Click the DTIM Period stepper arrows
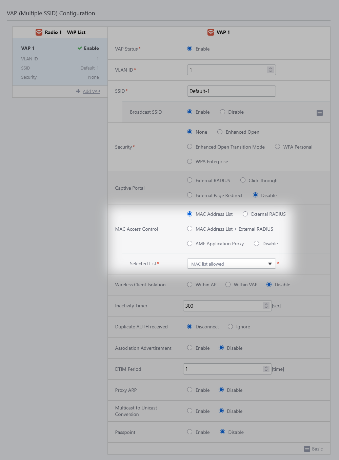The height and width of the screenshot is (460, 339). pos(266,369)
